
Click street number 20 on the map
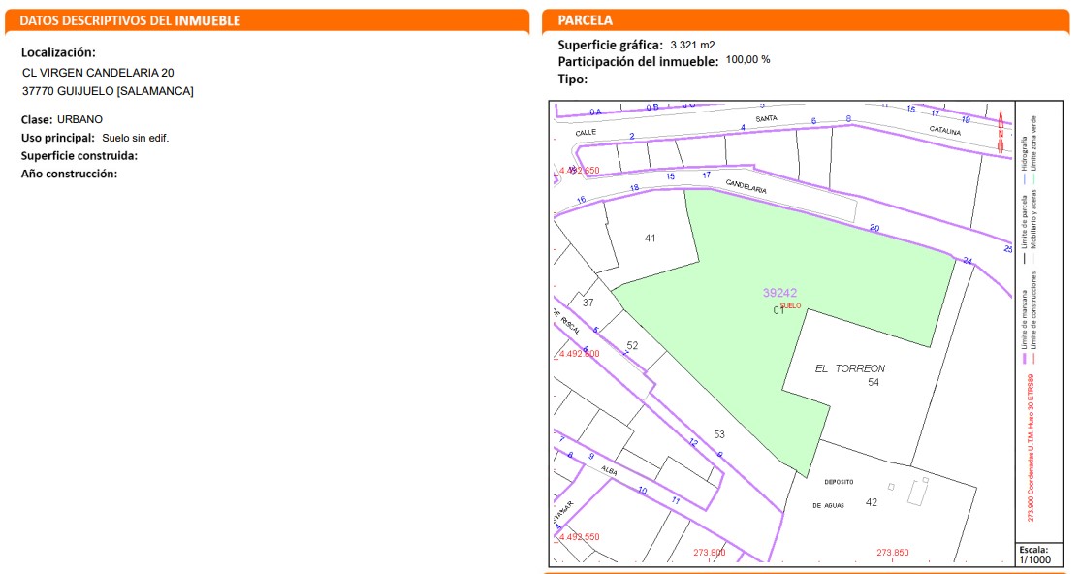click(x=874, y=229)
